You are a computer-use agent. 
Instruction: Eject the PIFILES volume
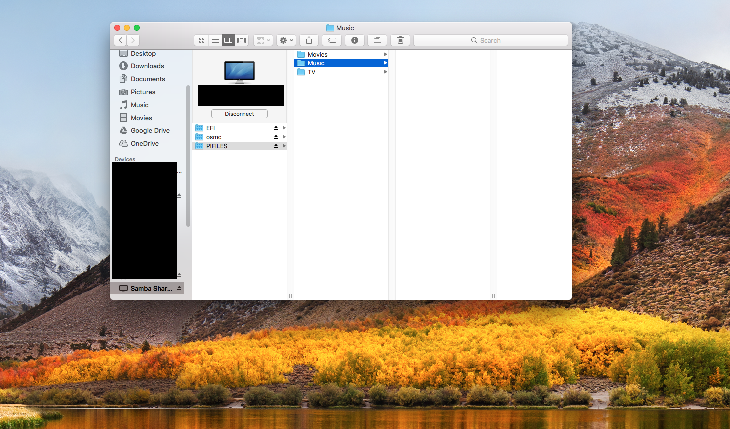point(276,146)
